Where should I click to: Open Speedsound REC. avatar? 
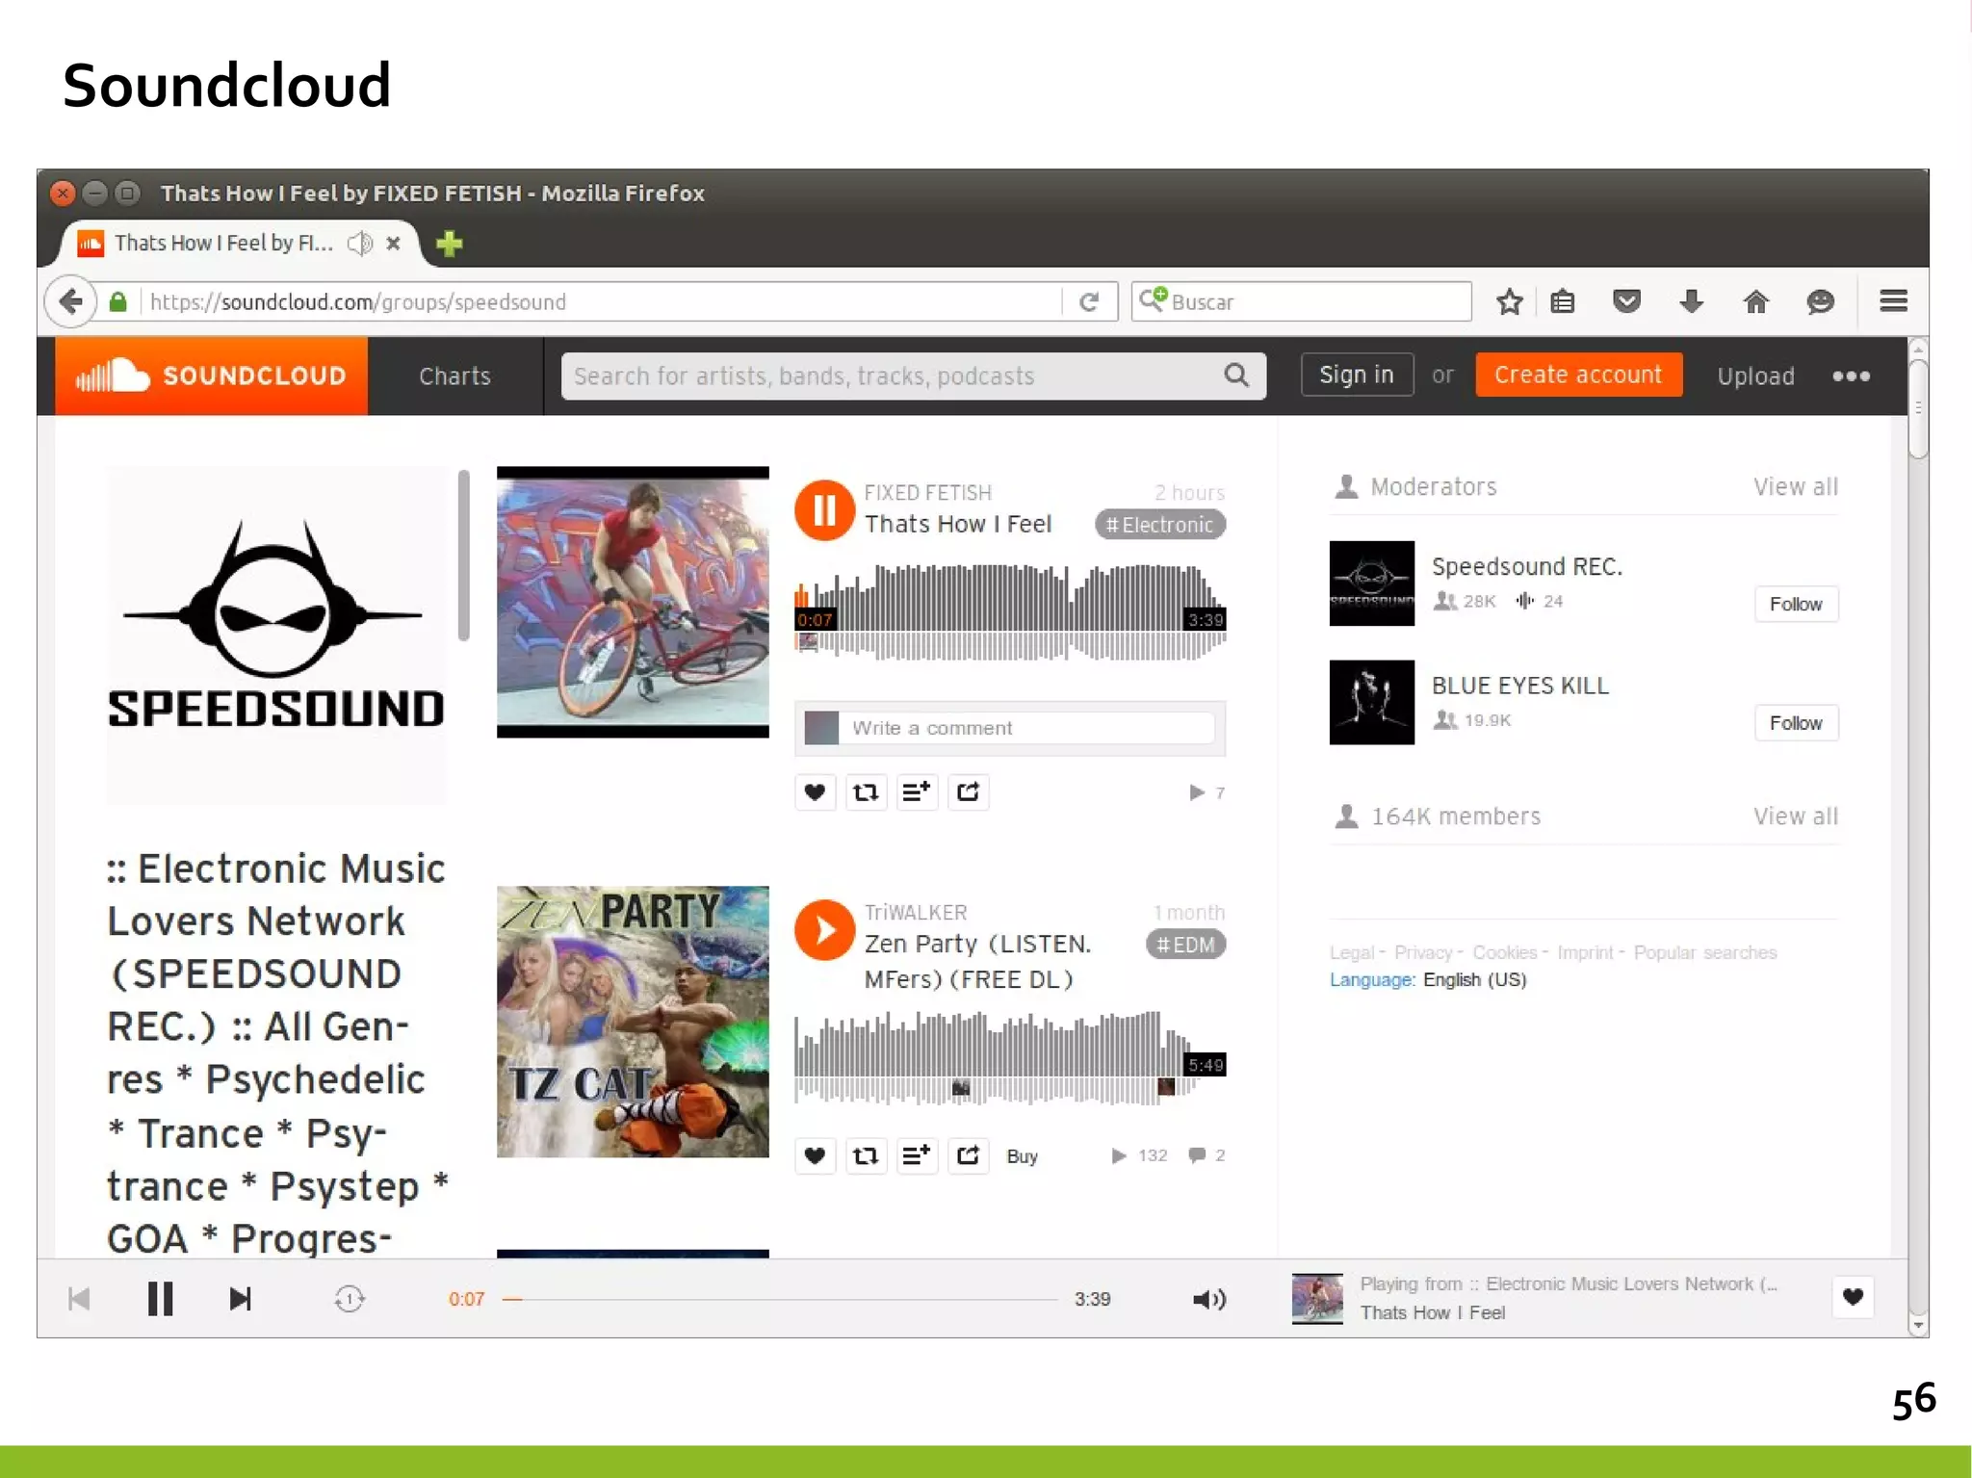click(x=1372, y=583)
